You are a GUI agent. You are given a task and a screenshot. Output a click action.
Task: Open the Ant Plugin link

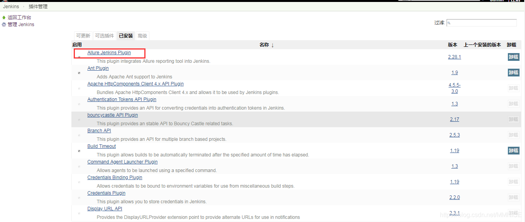(x=98, y=68)
